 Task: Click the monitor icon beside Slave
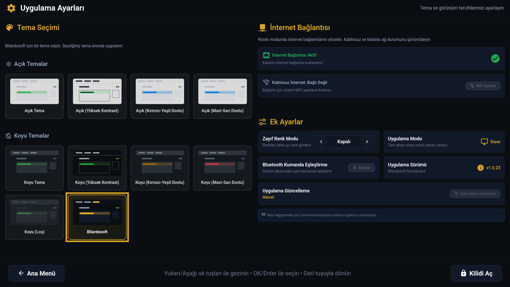484,142
